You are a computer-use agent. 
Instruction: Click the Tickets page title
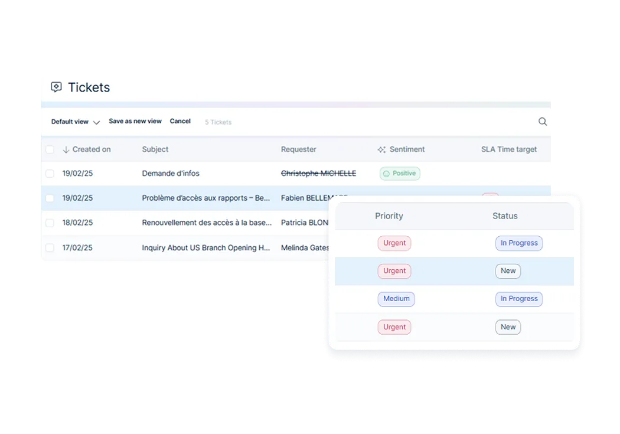pyautogui.click(x=89, y=87)
